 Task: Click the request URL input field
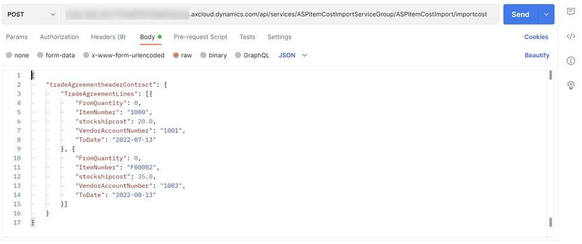click(281, 14)
